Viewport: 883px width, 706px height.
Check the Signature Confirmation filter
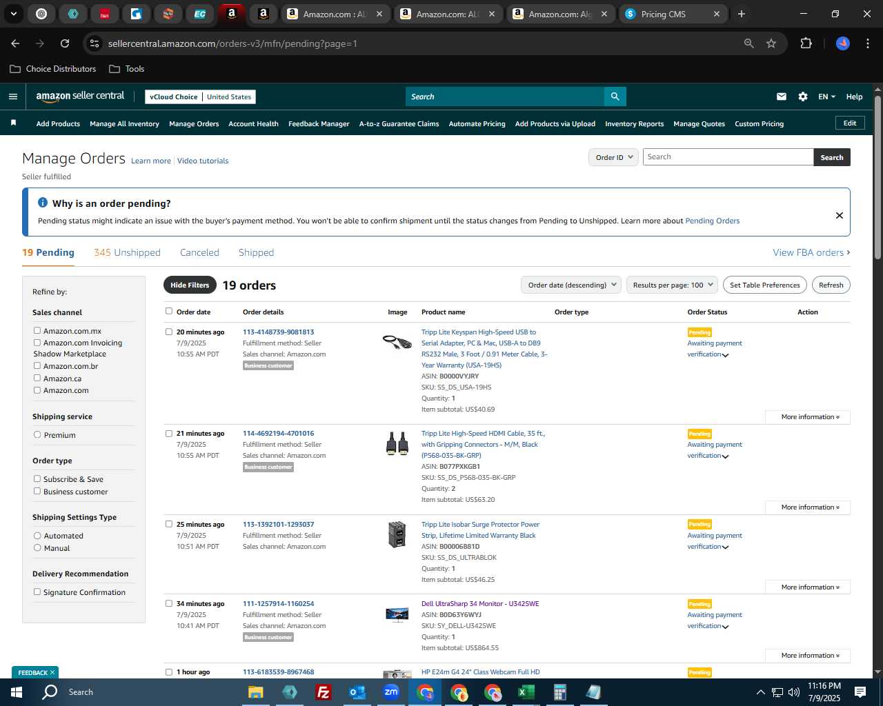pyautogui.click(x=37, y=592)
